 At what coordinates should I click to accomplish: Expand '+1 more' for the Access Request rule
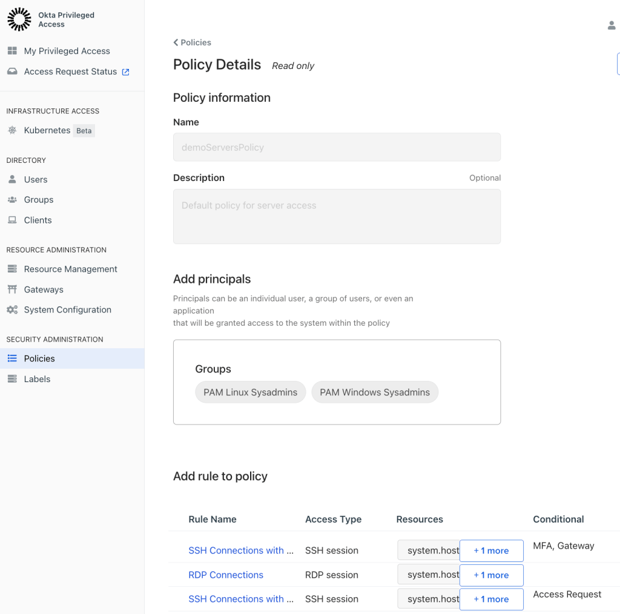(x=491, y=599)
